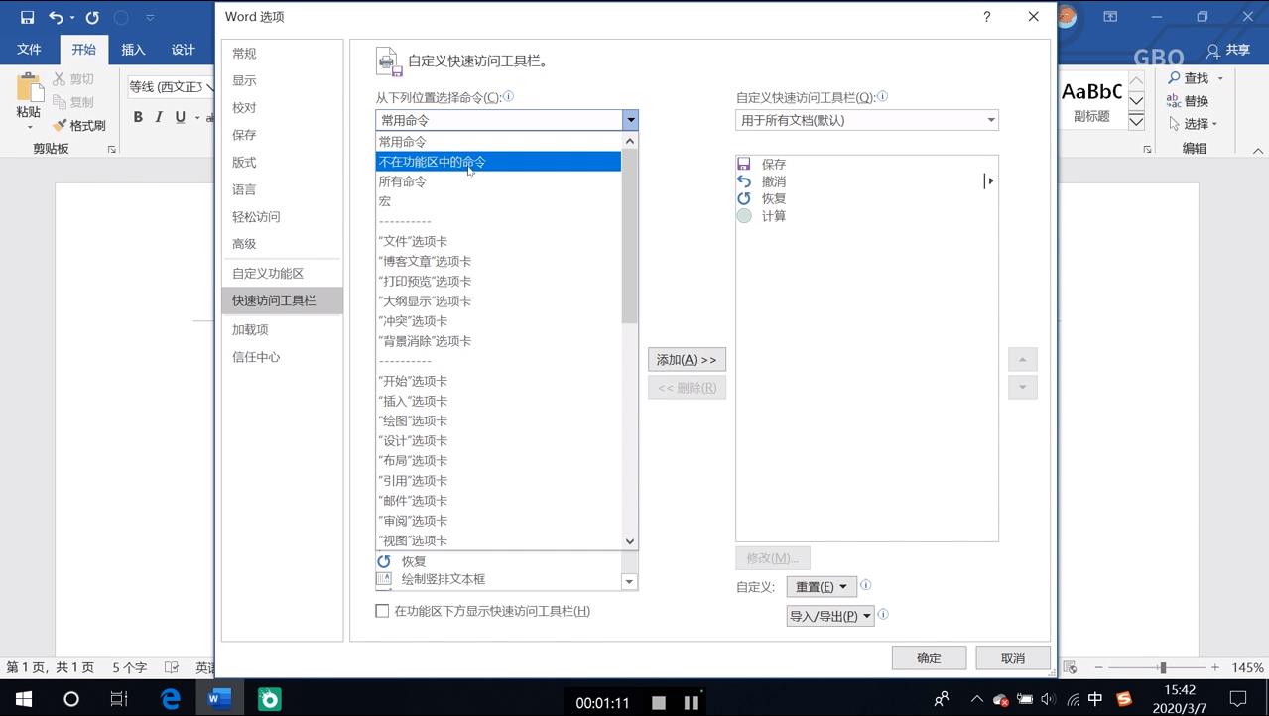Click the 绘制竖排文本框 command entry
Screen dimensions: 1269x716
point(498,579)
